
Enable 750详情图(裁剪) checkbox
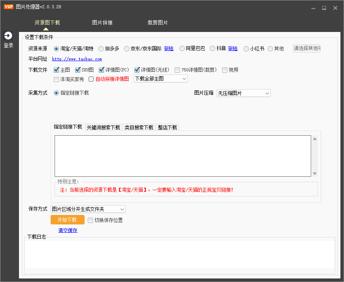point(177,70)
